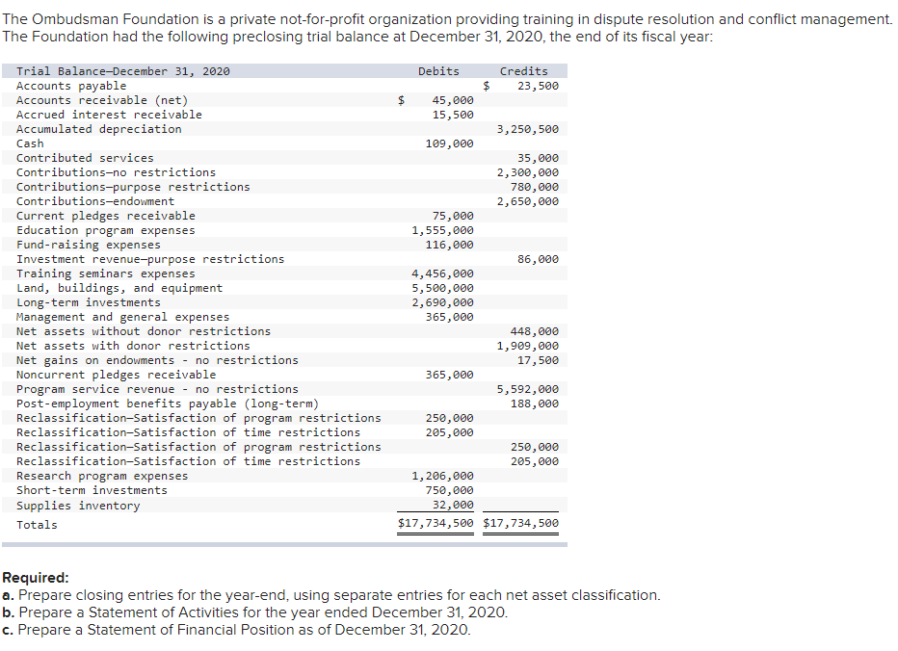Select the 'Contributions—no restrictions' label

(x=116, y=172)
